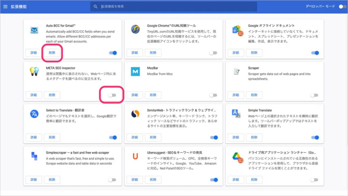Click the Scraper extension icon

coord(237,71)
